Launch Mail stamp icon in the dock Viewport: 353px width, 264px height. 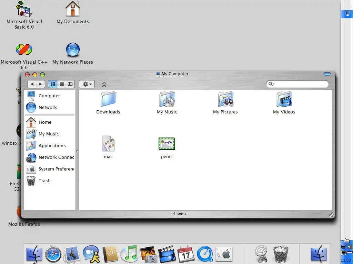click(72, 254)
